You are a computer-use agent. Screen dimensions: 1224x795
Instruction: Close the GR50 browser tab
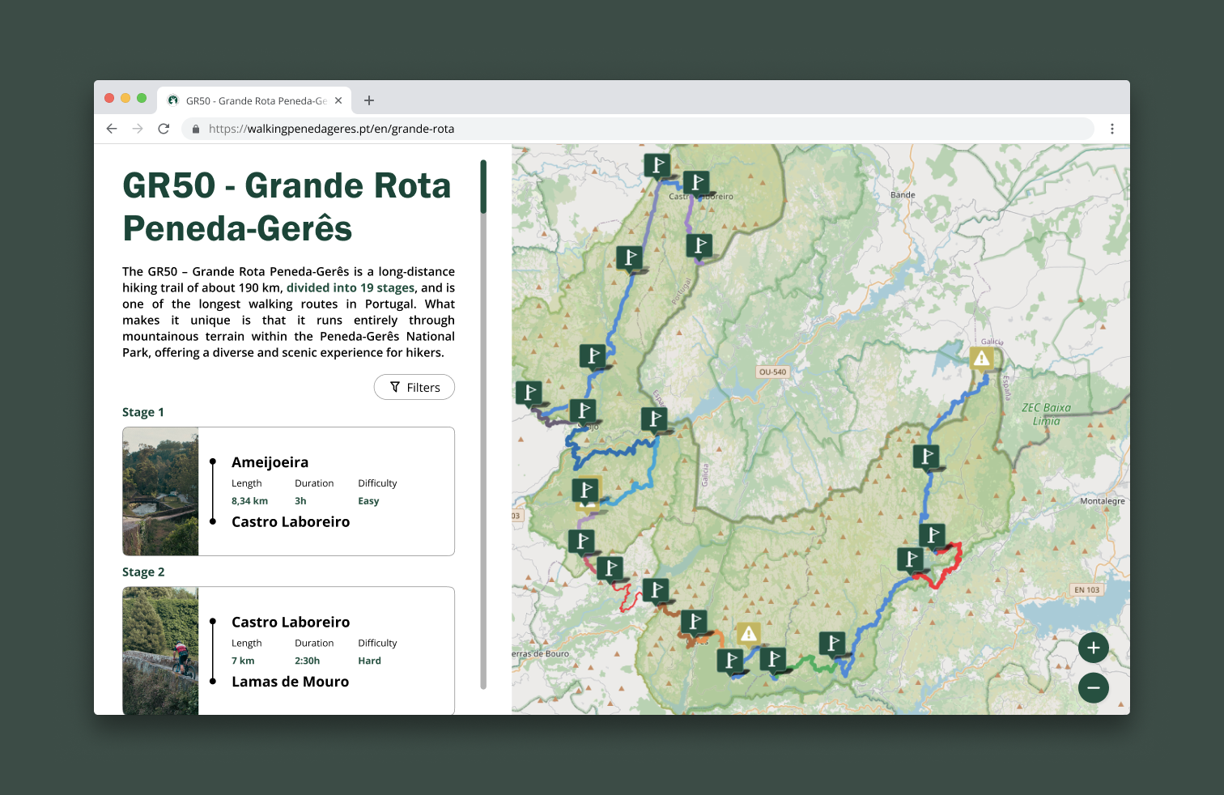point(338,100)
